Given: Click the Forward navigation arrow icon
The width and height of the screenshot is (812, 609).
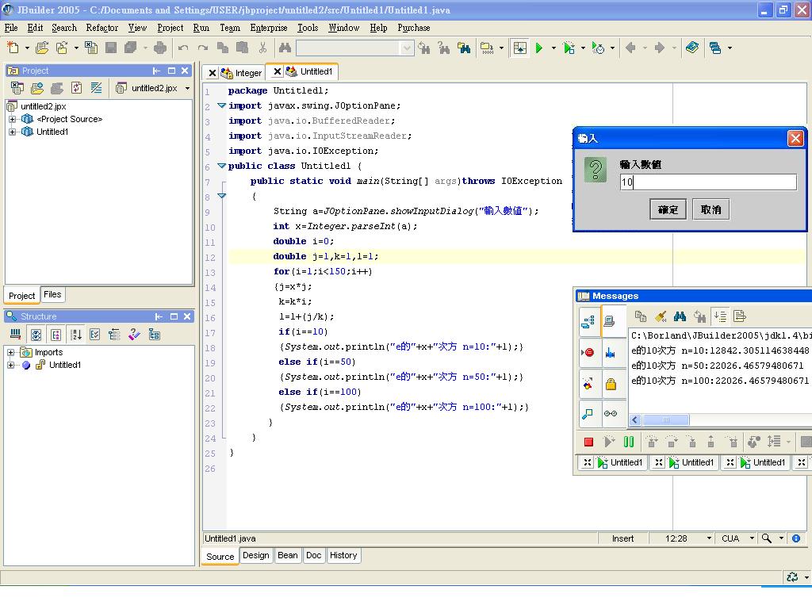Looking at the screenshot, I should [x=659, y=48].
